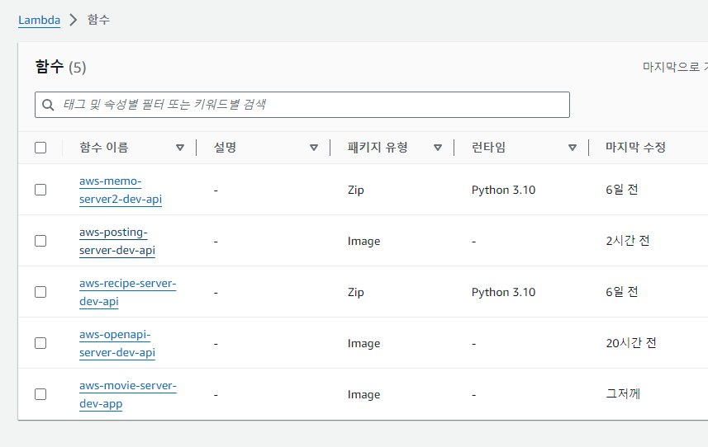Viewport: 708px width, 447px height.
Task: Sort by 패키지 유형 column arrow
Action: click(438, 148)
